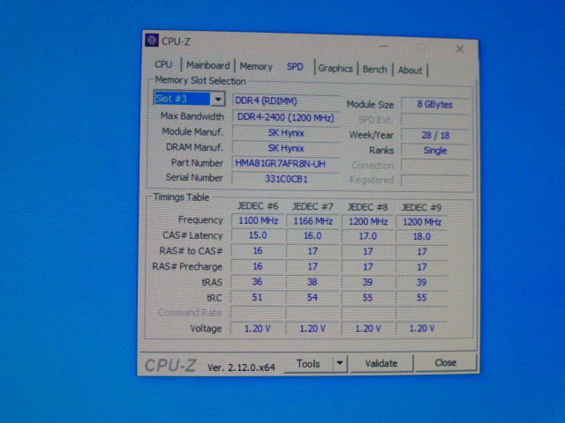Click the JEDEC #6 Voltage 1.20 V cell
The width and height of the screenshot is (565, 423).
point(257,329)
